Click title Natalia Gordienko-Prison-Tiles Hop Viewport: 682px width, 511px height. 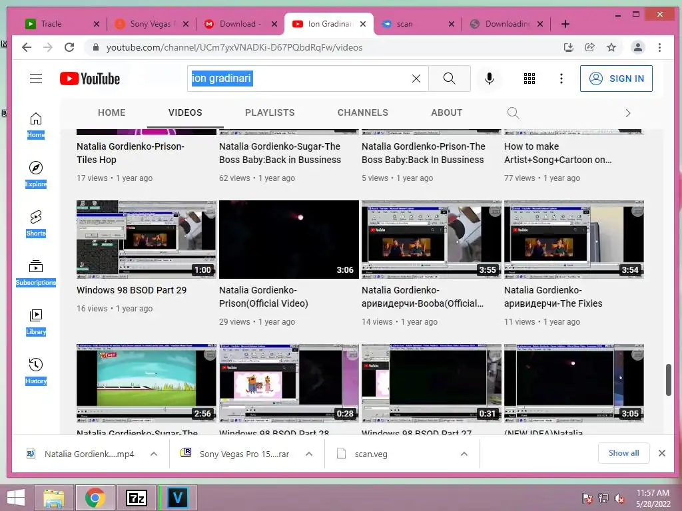(131, 153)
